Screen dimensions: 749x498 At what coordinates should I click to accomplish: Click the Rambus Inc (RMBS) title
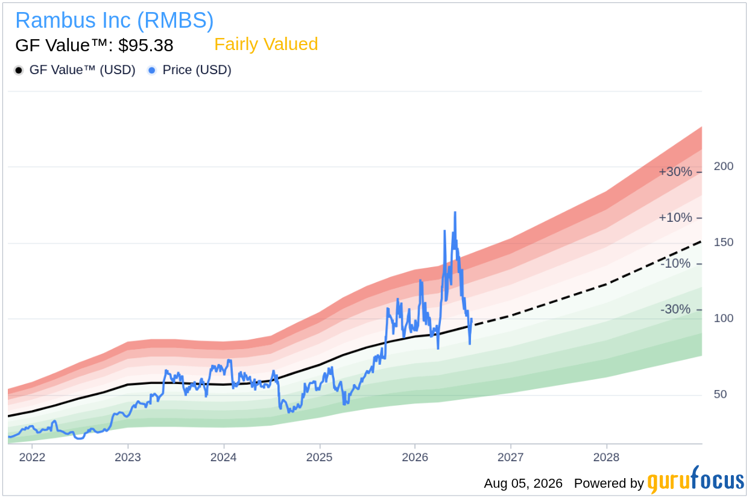pyautogui.click(x=114, y=20)
